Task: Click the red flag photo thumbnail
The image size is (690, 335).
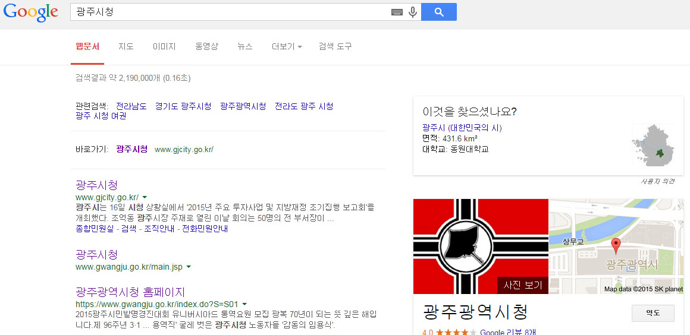Action: pyautogui.click(x=481, y=246)
